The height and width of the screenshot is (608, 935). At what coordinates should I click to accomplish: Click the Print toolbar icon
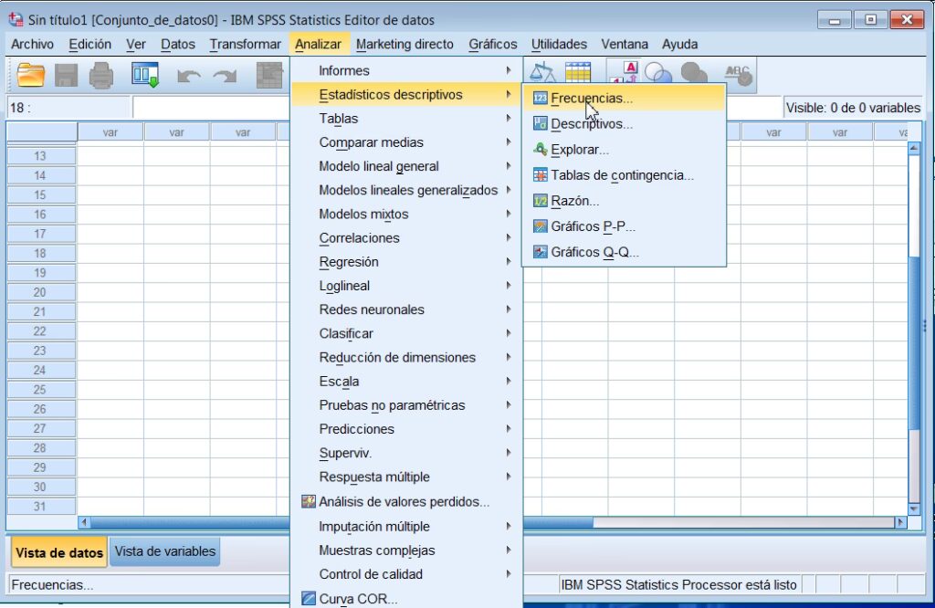point(100,76)
